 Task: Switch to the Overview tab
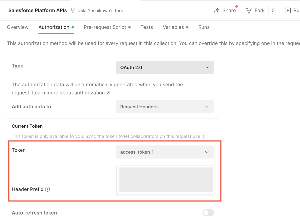coord(18,27)
